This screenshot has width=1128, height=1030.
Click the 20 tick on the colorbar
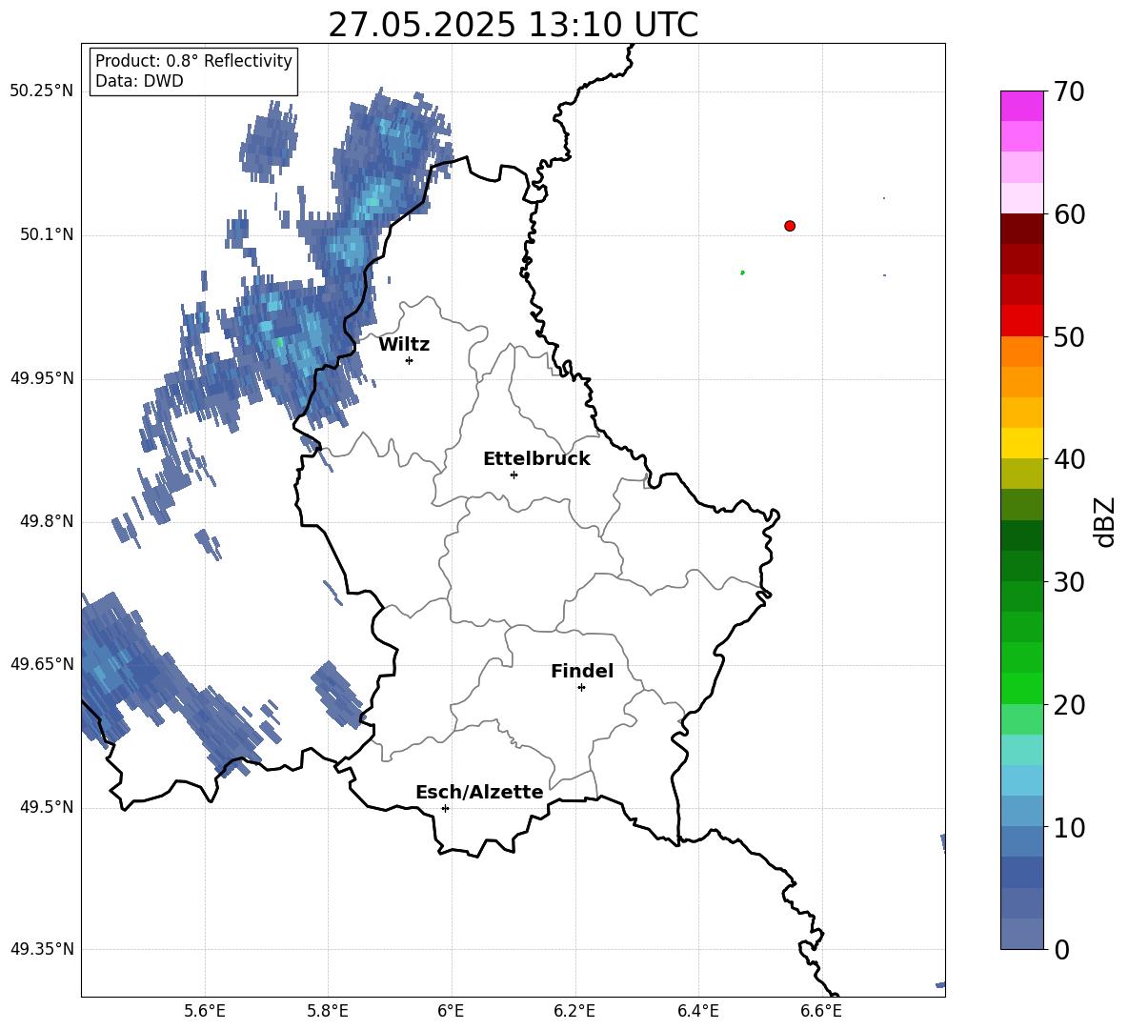click(1070, 705)
